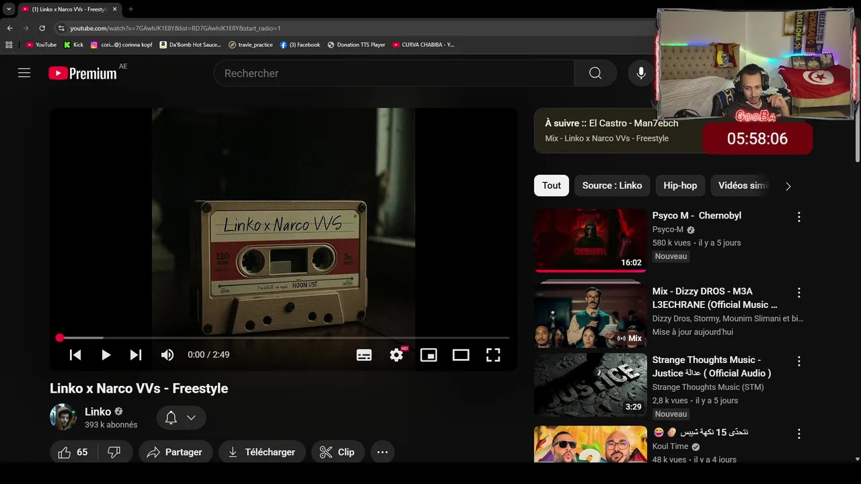Open the Instagram corinna kopf bookmark
This screenshot has height=484, width=861.
pyautogui.click(x=122, y=45)
